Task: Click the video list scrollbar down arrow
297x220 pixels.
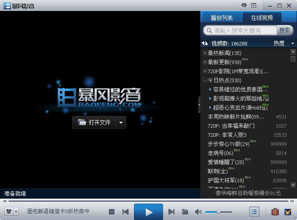Action: coord(293,185)
